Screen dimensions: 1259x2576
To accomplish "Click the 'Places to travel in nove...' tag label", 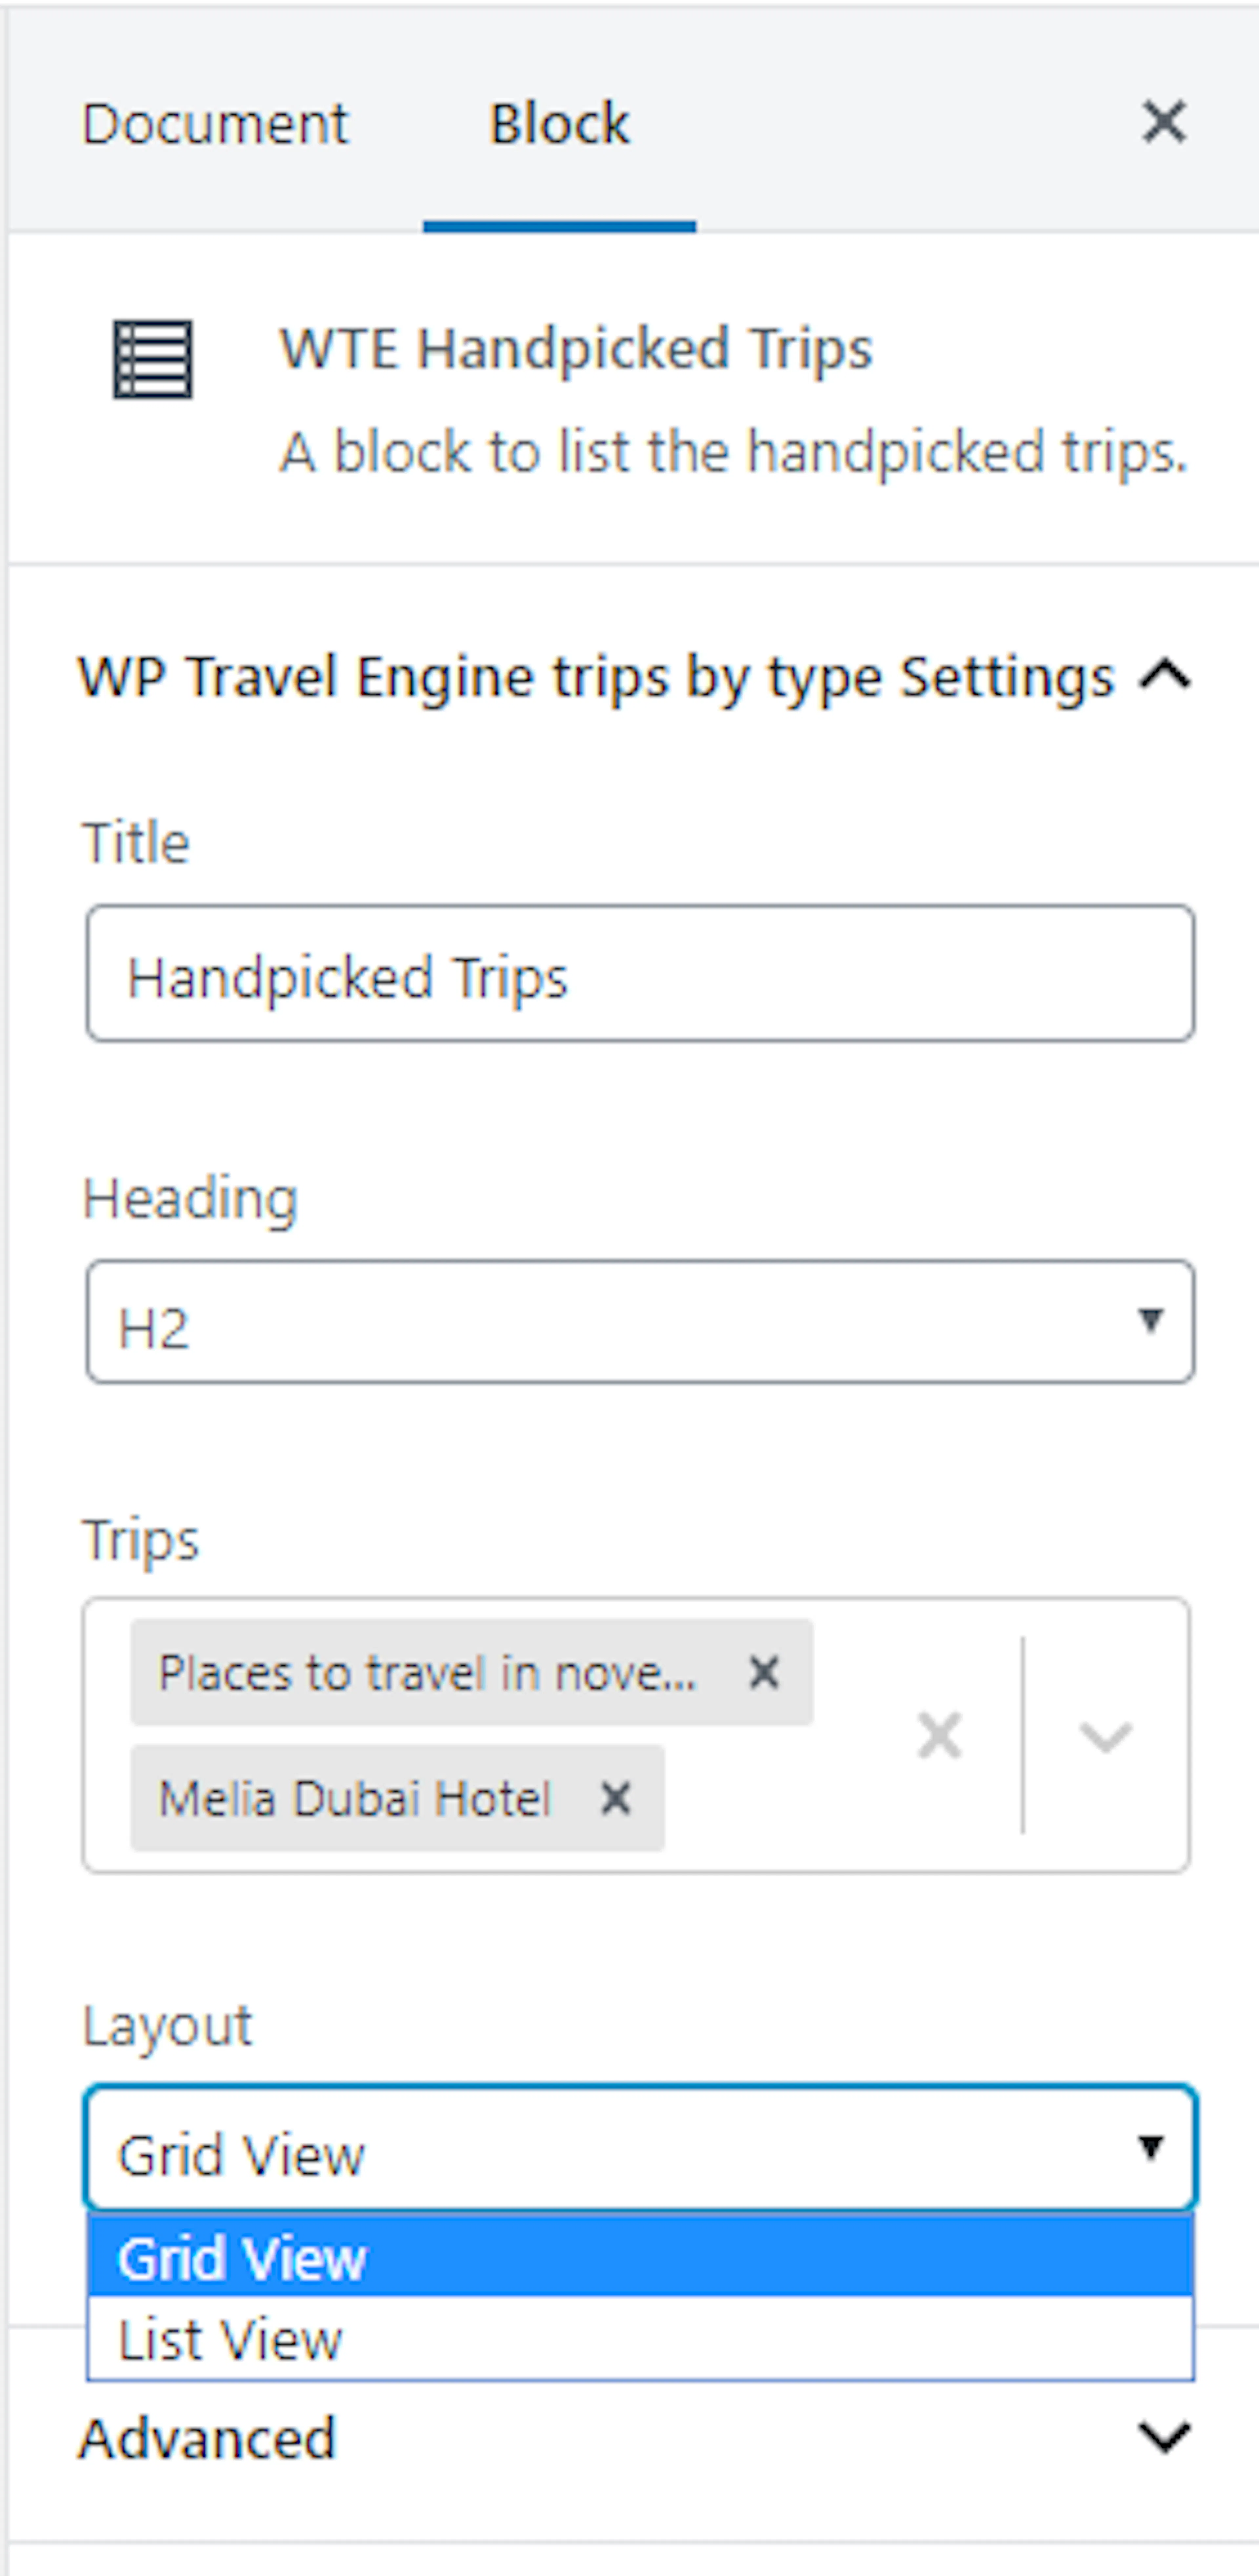I will tap(428, 1672).
